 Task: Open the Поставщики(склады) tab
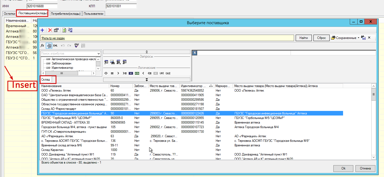(x=33, y=13)
